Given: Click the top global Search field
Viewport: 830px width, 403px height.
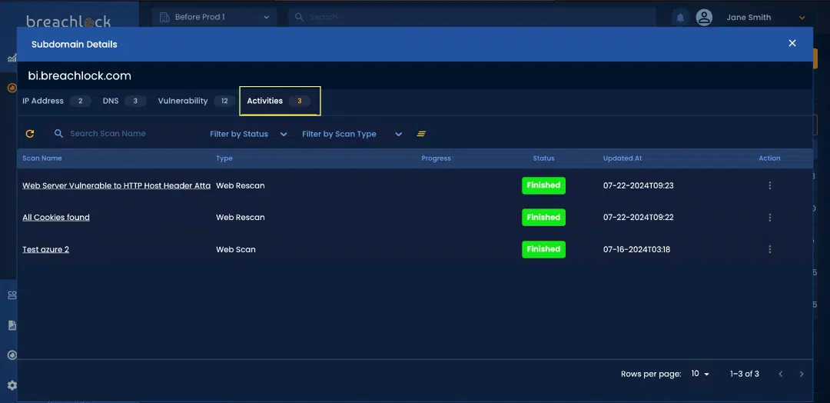Looking at the screenshot, I should point(472,17).
